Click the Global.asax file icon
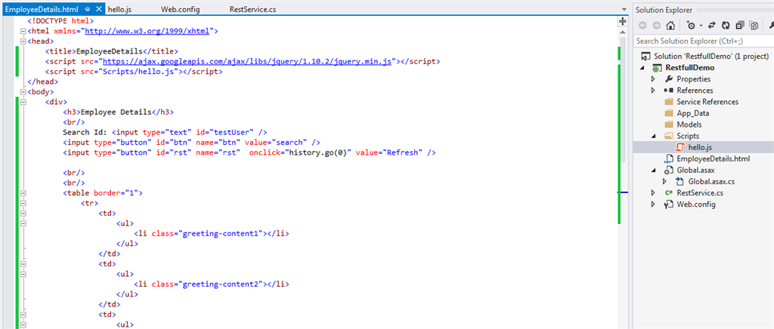 [669, 170]
